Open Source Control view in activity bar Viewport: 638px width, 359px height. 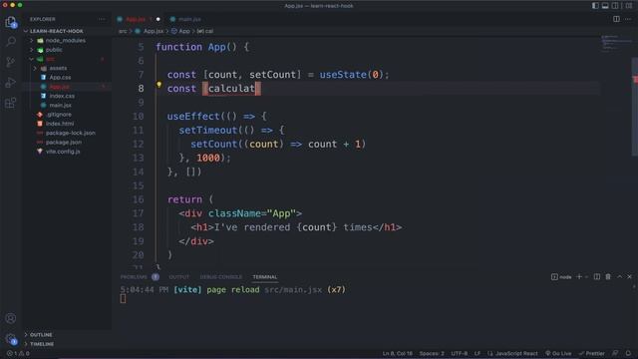[x=11, y=62]
